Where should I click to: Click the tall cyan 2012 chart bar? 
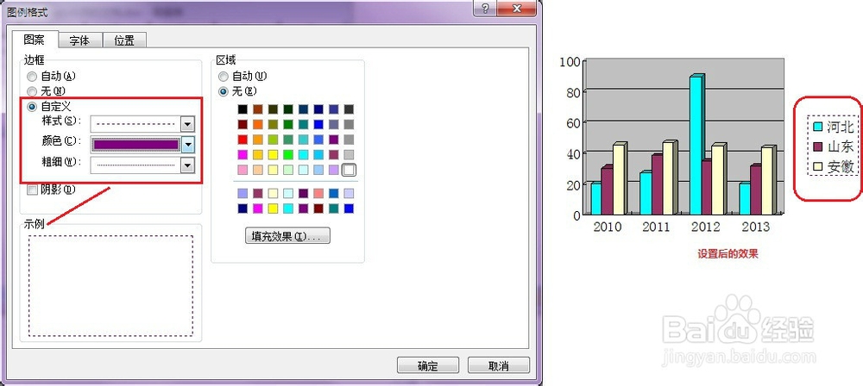pyautogui.click(x=696, y=145)
